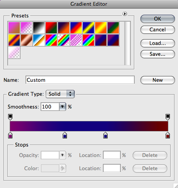Select the violet, green, orange gradient preset
Viewport: 178px width, 188px height.
tap(113, 28)
